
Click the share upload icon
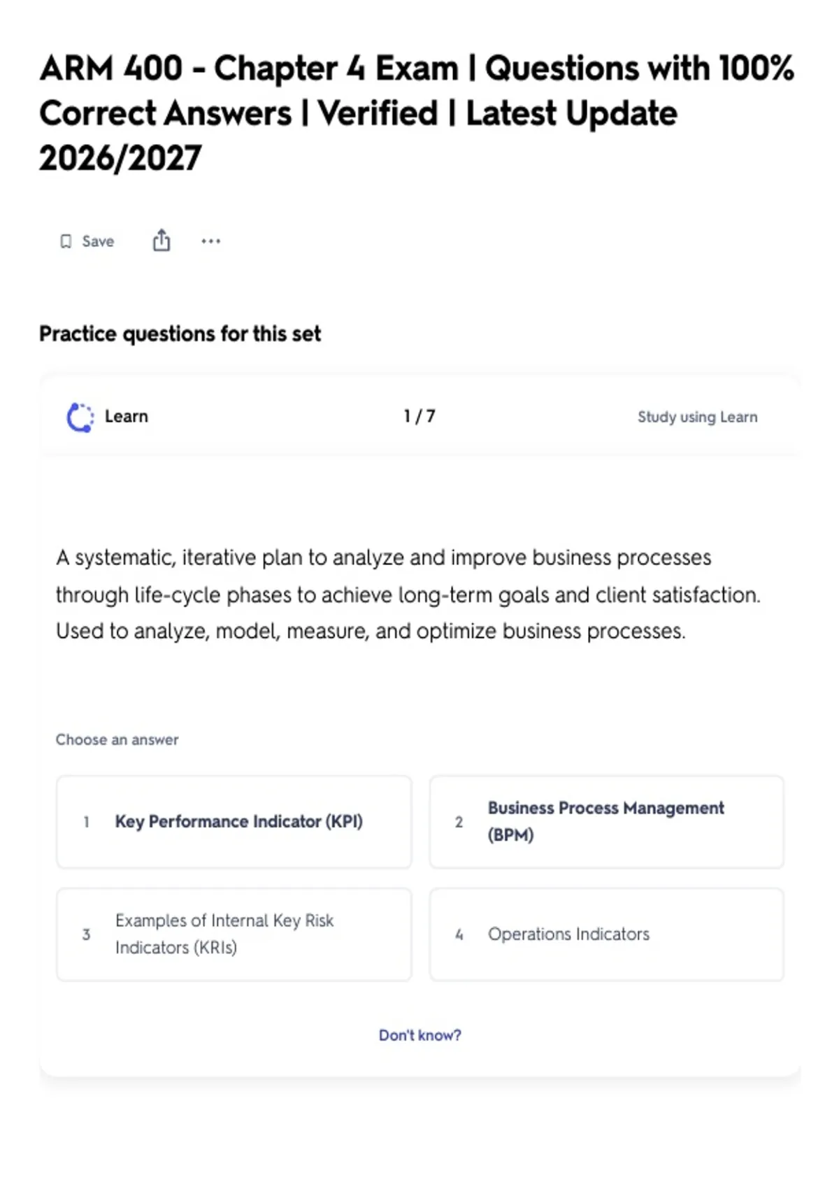162,240
